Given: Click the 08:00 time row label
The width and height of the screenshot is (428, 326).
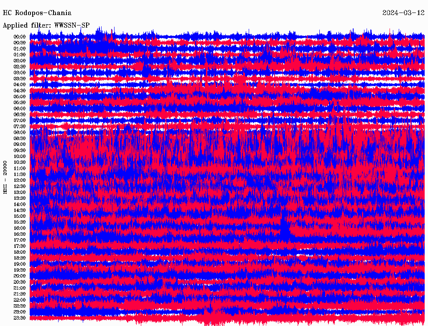Looking at the screenshot, I should pos(20,132).
